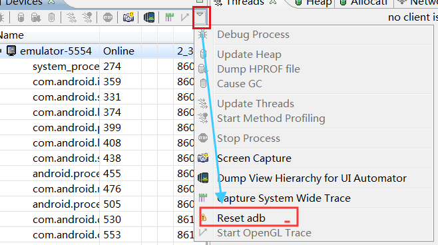This screenshot has width=438, height=245.
Task: Select the com.android process with PID 438
Action: pyautogui.click(x=97, y=158)
